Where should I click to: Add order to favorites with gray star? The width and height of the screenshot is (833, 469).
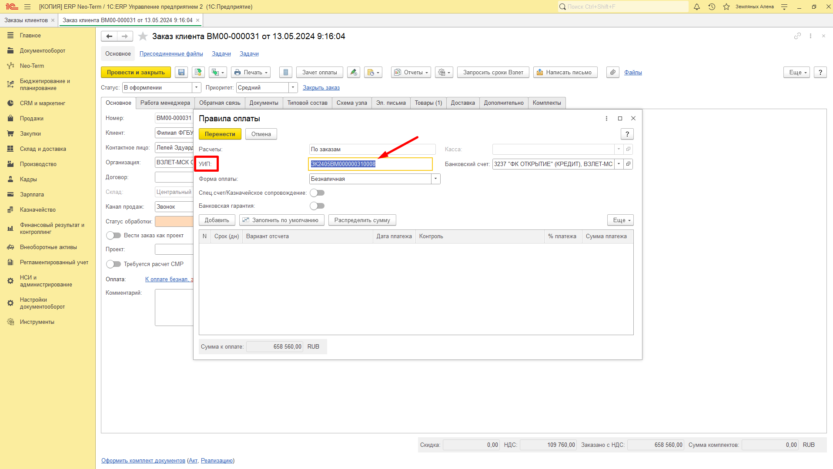[143, 37]
